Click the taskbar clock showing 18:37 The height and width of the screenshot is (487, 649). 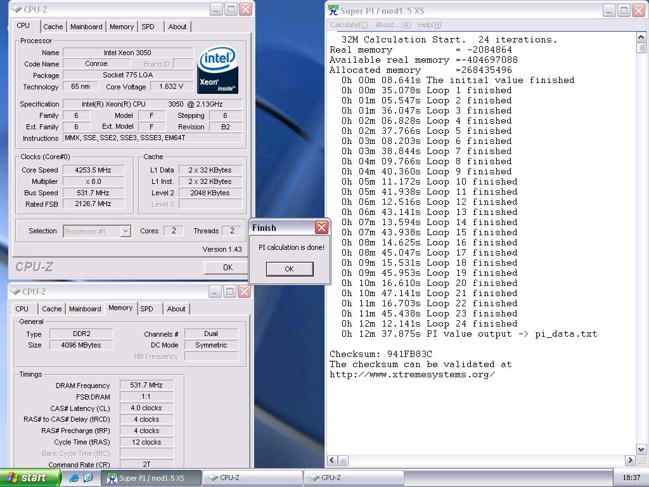631,478
